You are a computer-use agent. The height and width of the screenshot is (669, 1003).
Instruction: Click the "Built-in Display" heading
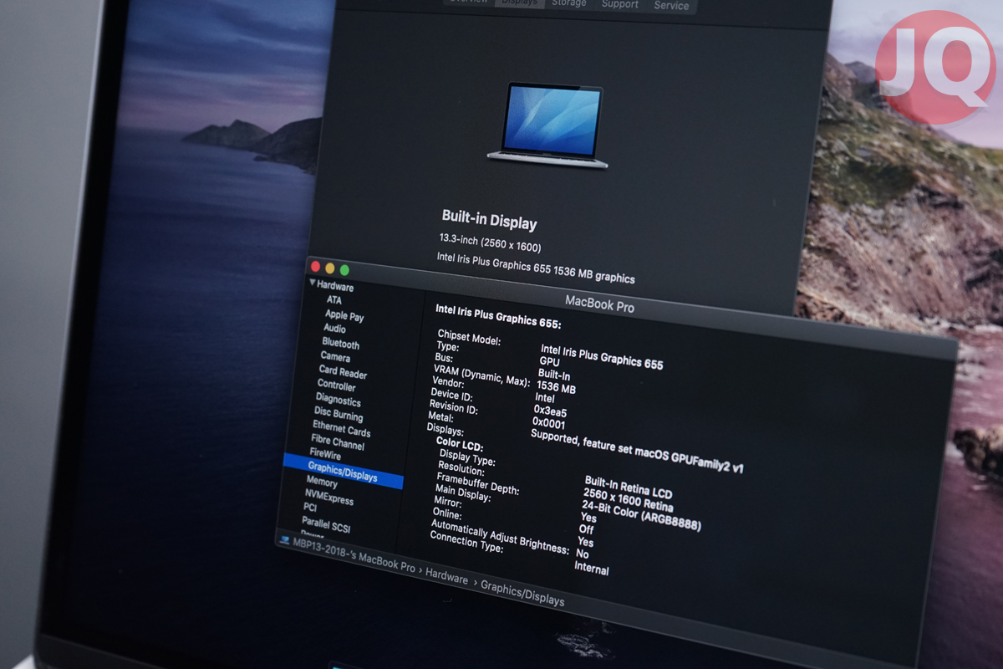(489, 221)
